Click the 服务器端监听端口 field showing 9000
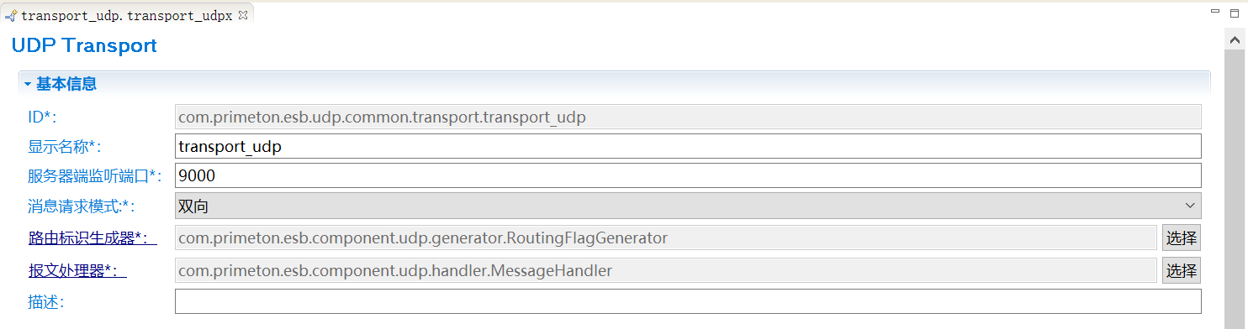The width and height of the screenshot is (1248, 329). (688, 175)
